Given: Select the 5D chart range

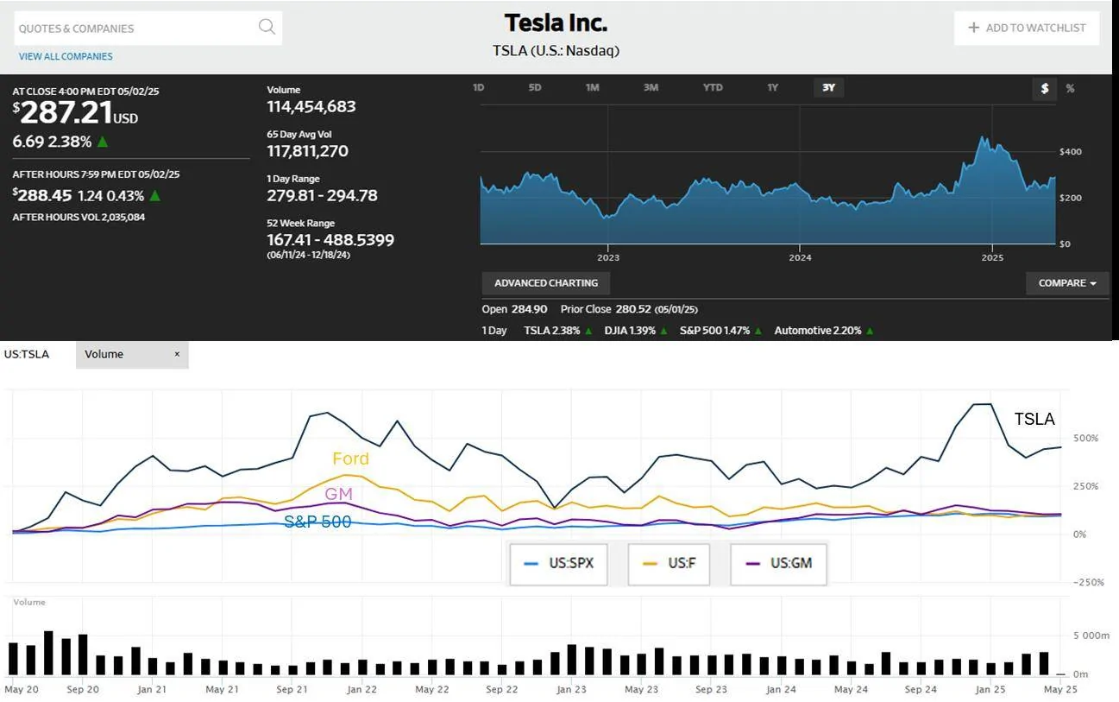Looking at the screenshot, I should (x=535, y=87).
